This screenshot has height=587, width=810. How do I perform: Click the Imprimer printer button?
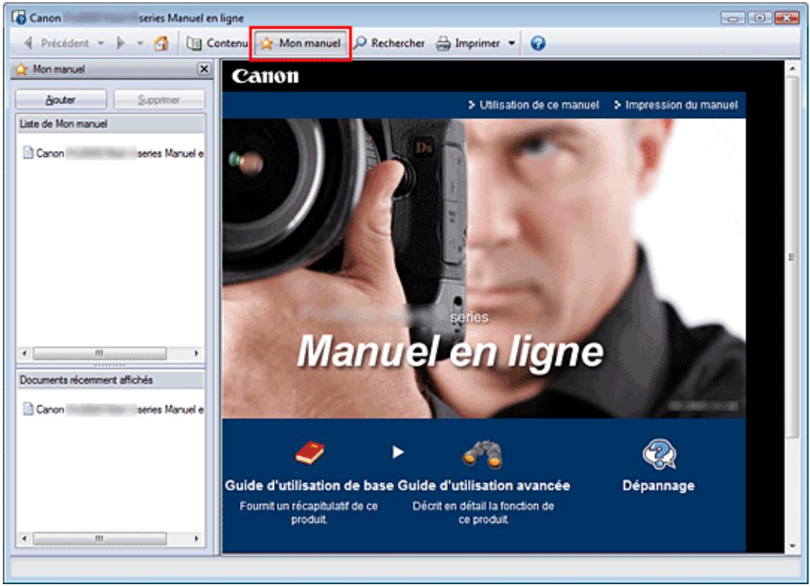coord(469,44)
